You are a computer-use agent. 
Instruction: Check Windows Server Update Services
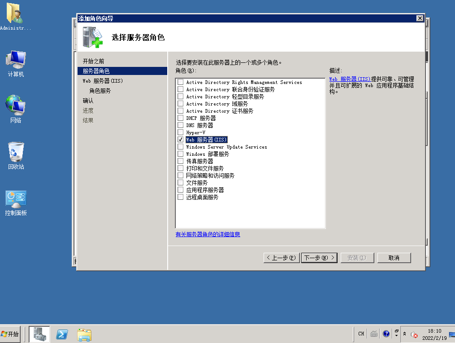tap(181, 146)
